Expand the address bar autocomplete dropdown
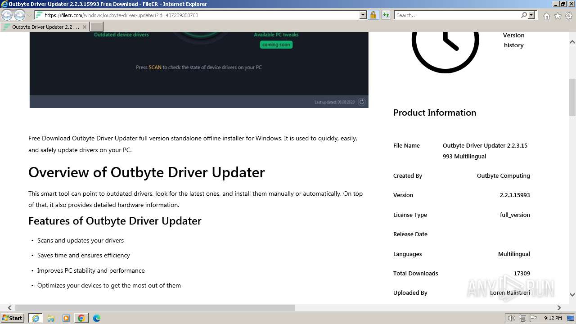576x324 pixels. coord(363,15)
